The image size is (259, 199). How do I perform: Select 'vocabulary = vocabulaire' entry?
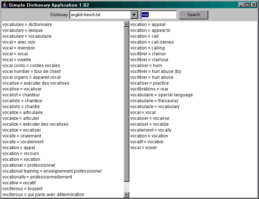tap(27, 36)
